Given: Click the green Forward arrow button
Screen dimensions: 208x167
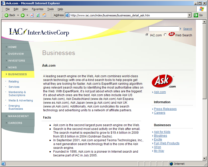Looking at the screenshot, I should point(22,15).
